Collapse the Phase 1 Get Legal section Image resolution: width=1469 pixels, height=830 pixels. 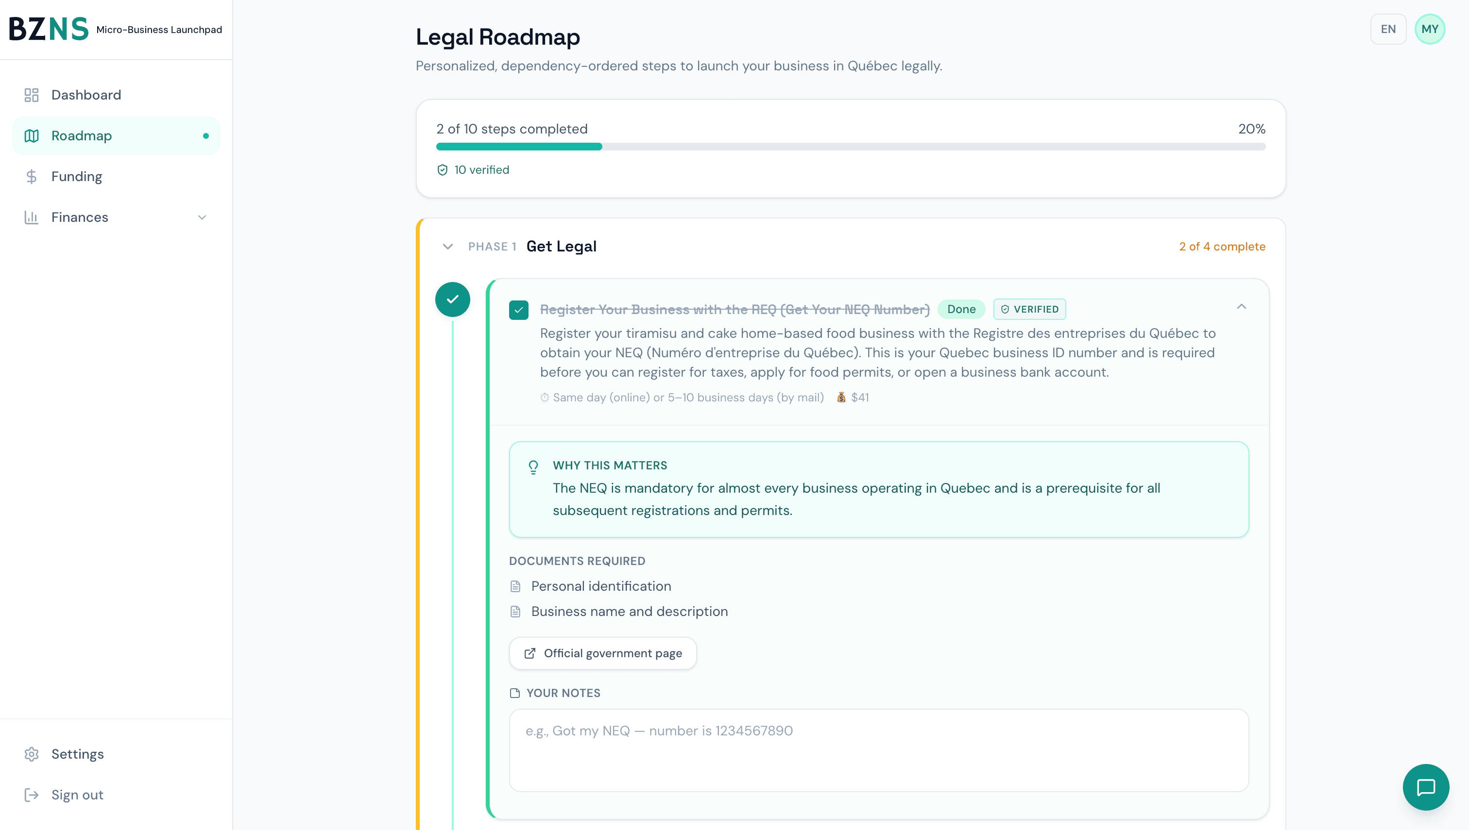pyautogui.click(x=448, y=246)
